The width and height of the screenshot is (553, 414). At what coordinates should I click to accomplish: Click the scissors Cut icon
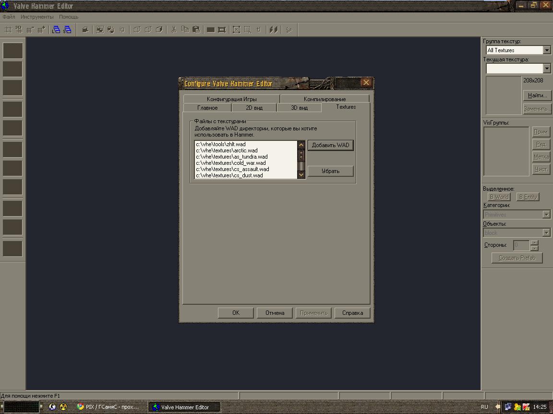pyautogui.click(x=174, y=30)
